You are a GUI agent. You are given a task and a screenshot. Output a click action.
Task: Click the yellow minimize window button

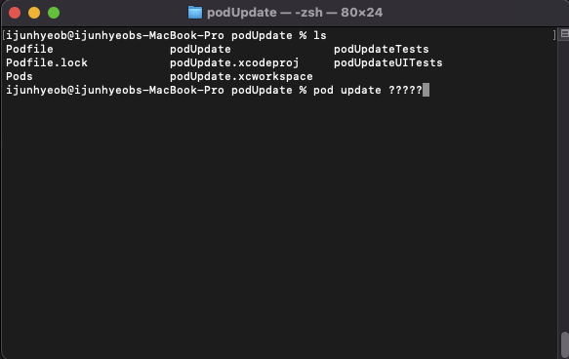[x=34, y=13]
